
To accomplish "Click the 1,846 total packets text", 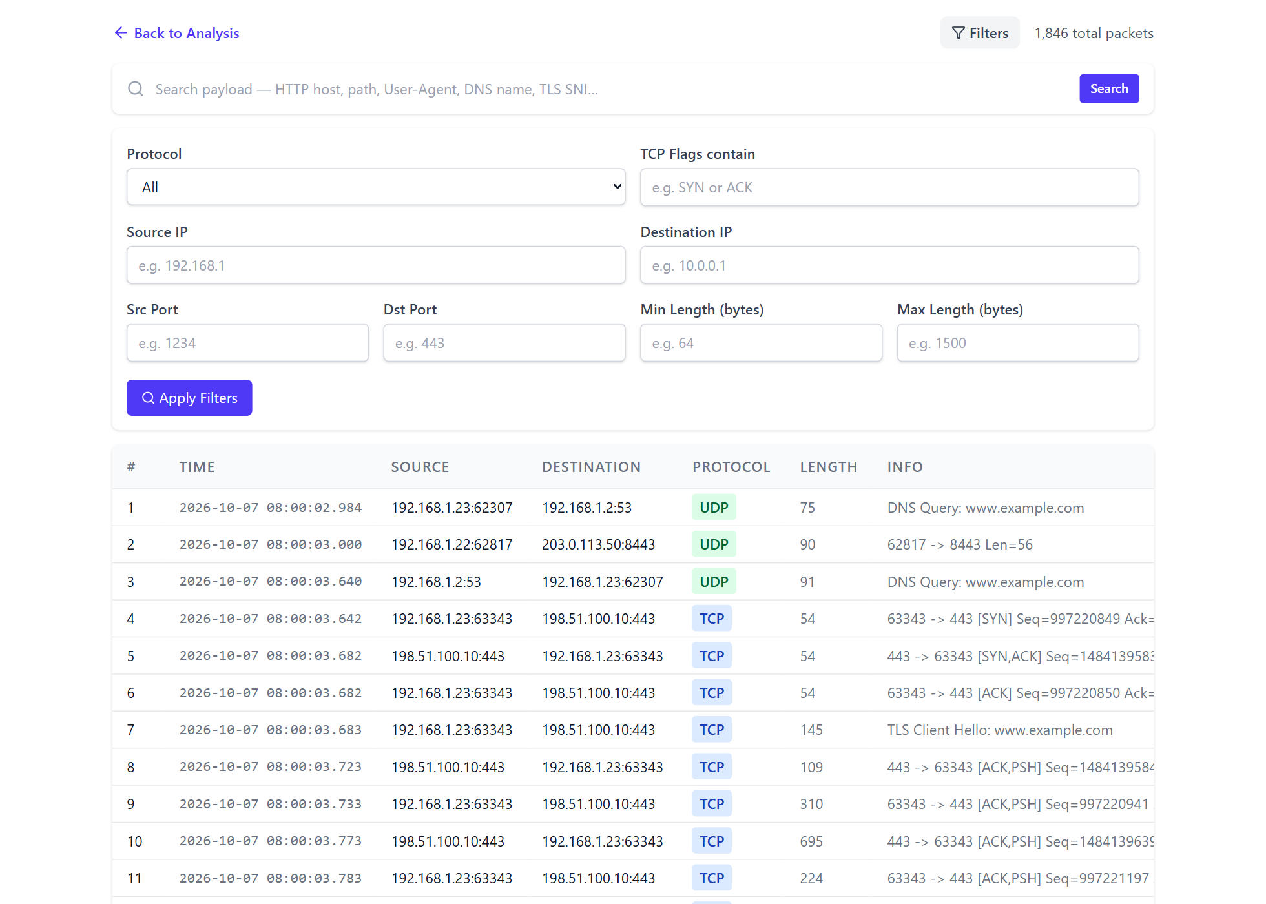I will [1094, 33].
